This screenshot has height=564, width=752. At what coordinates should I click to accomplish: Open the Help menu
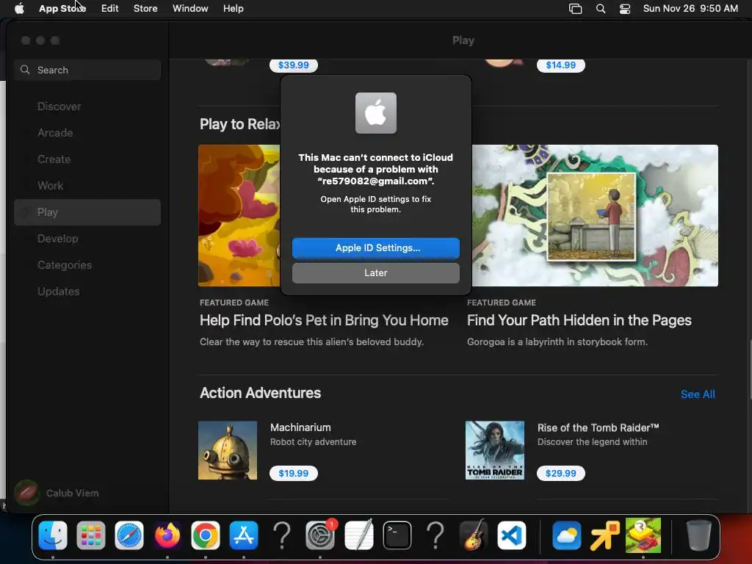point(233,8)
